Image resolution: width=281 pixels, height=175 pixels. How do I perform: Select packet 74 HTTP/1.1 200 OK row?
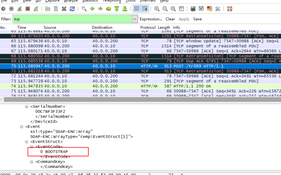140,86
